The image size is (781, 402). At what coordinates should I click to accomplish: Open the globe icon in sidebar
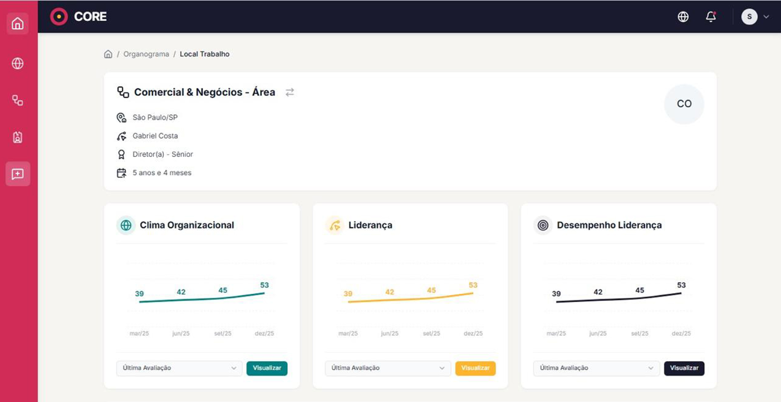pyautogui.click(x=18, y=63)
